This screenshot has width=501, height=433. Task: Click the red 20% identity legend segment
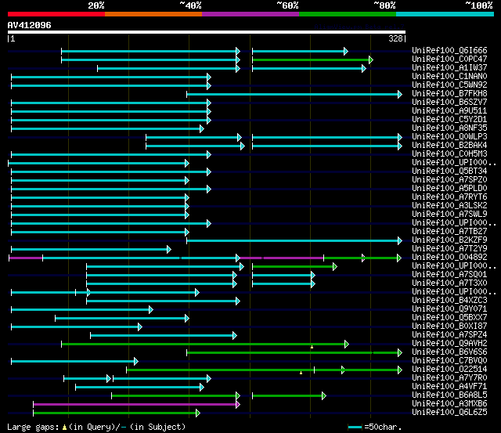[x=56, y=14]
